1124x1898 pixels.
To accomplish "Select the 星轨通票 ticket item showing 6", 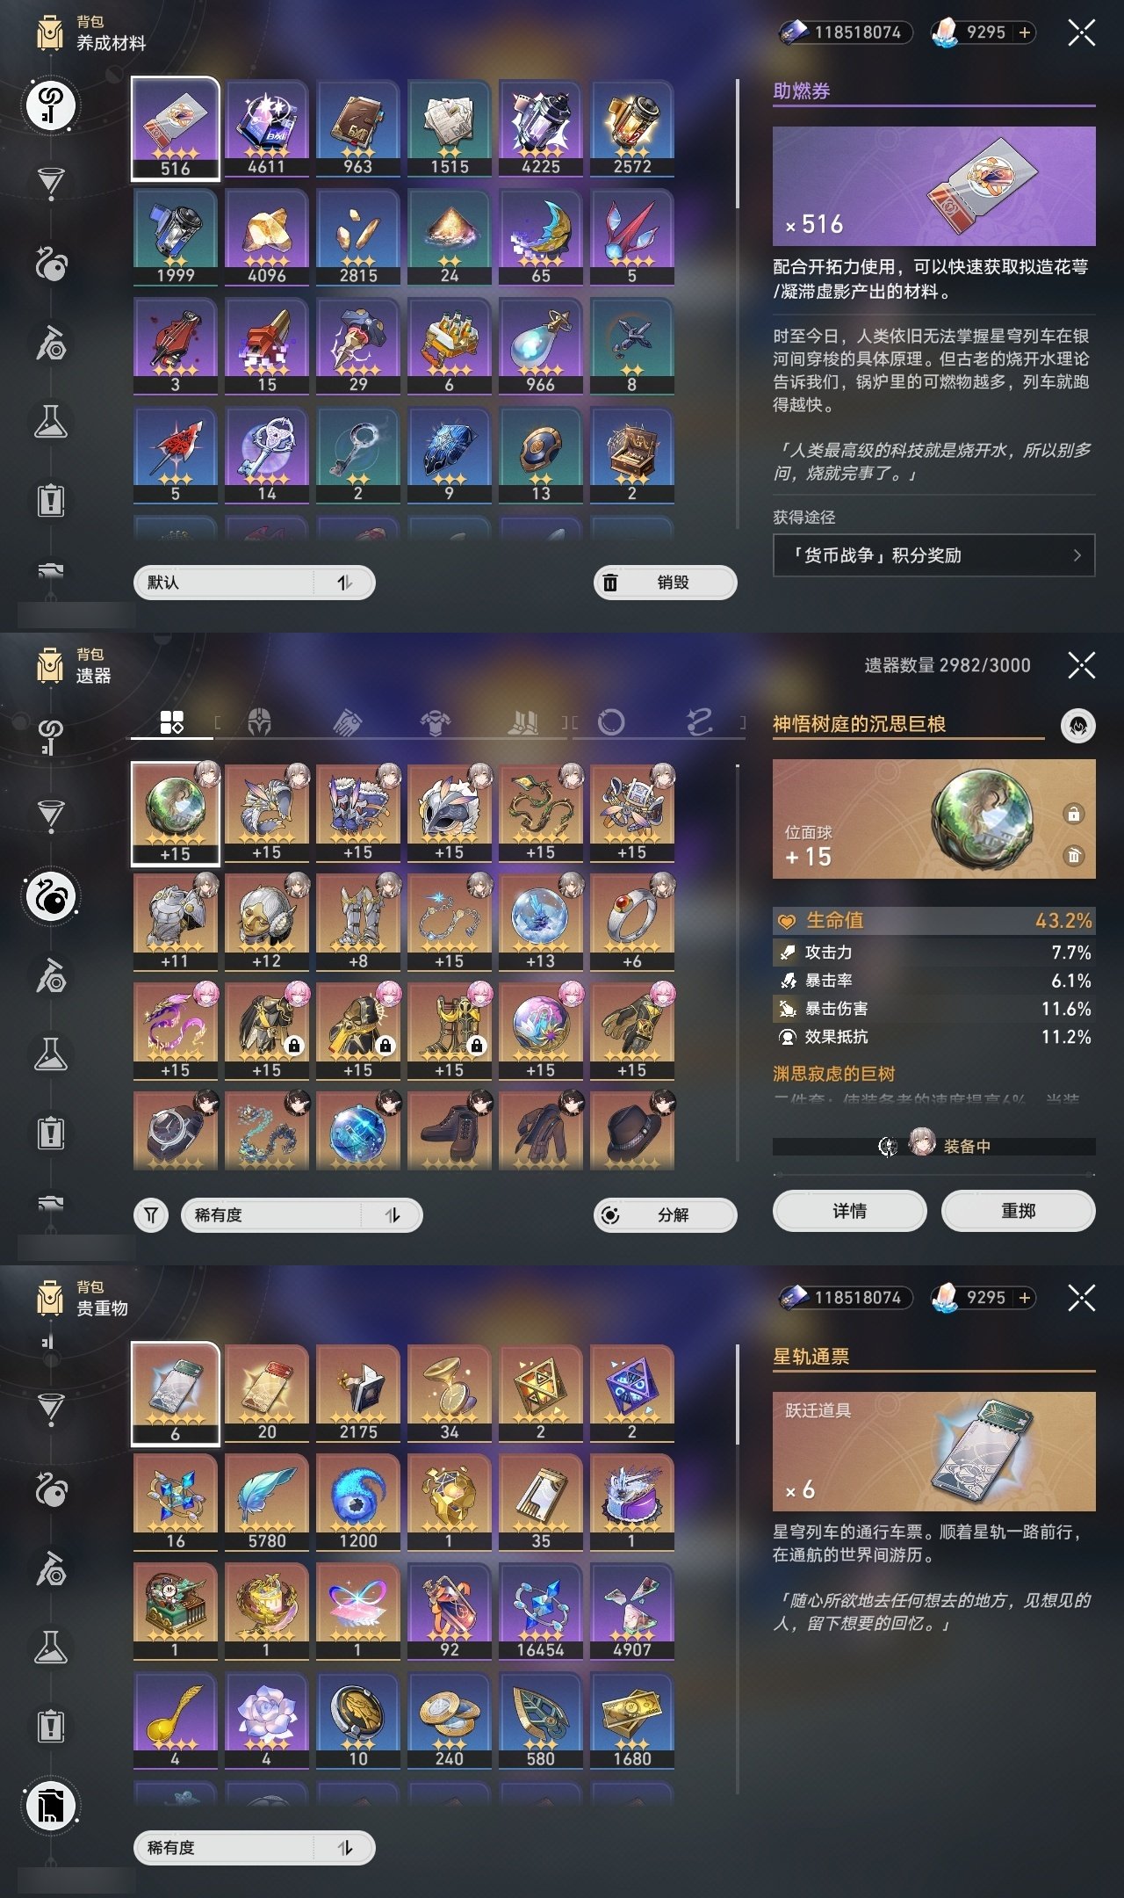I will [176, 1394].
